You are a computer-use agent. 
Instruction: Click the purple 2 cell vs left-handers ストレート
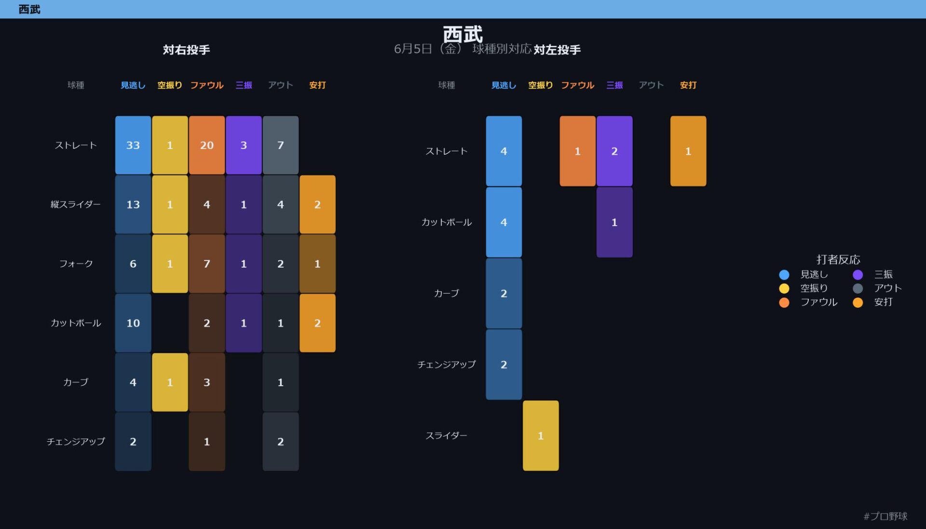pyautogui.click(x=614, y=151)
